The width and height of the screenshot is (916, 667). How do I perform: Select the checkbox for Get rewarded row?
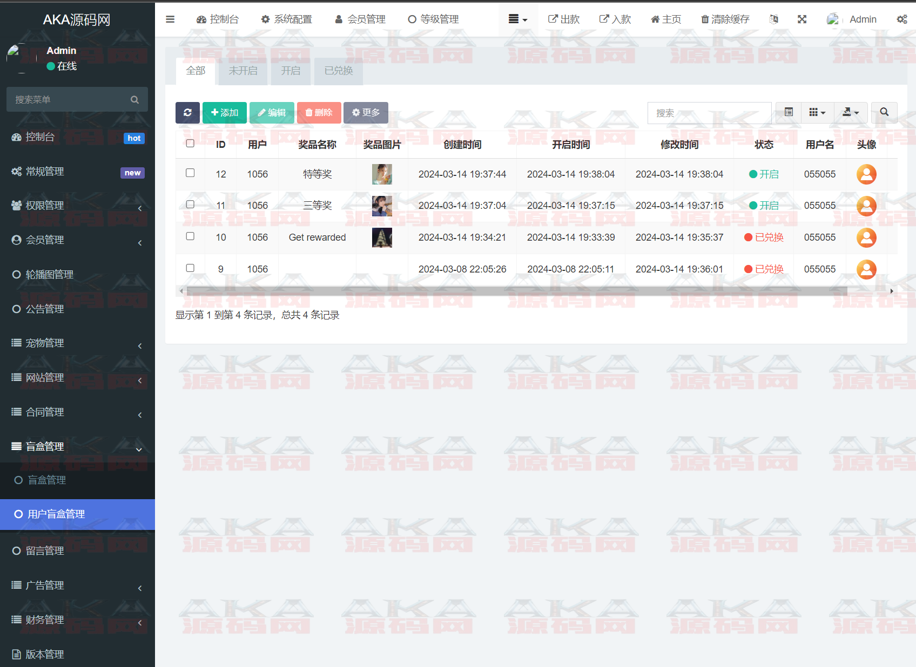pos(190,236)
